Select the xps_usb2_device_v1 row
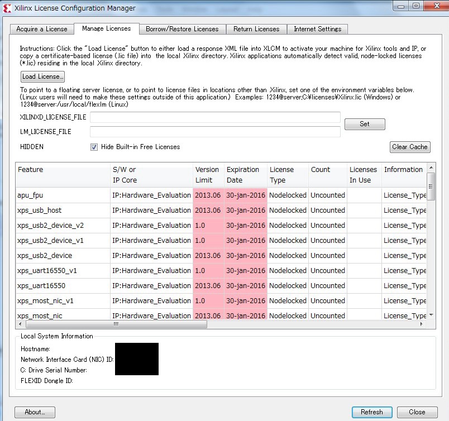Viewport: 449px width, 421px height. pyautogui.click(x=221, y=241)
